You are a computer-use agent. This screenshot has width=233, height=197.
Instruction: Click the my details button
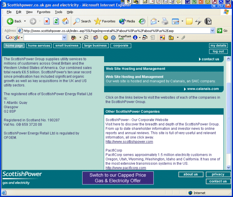218,46
